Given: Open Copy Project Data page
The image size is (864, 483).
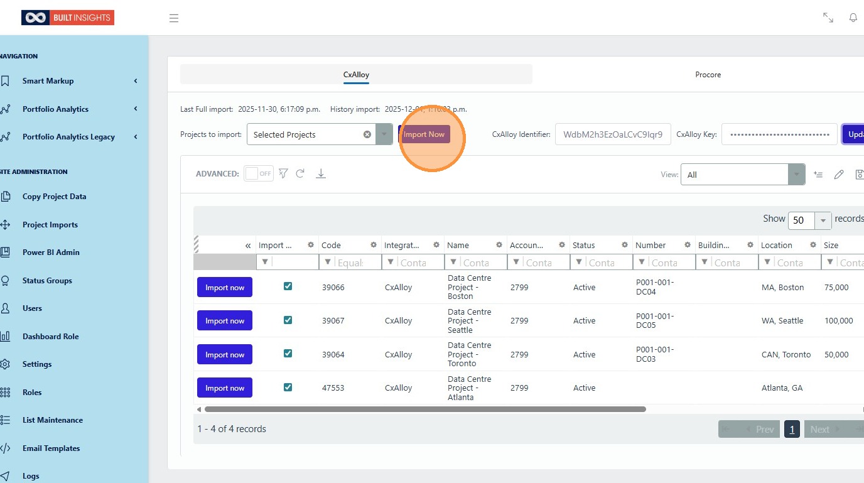Looking at the screenshot, I should pos(54,197).
